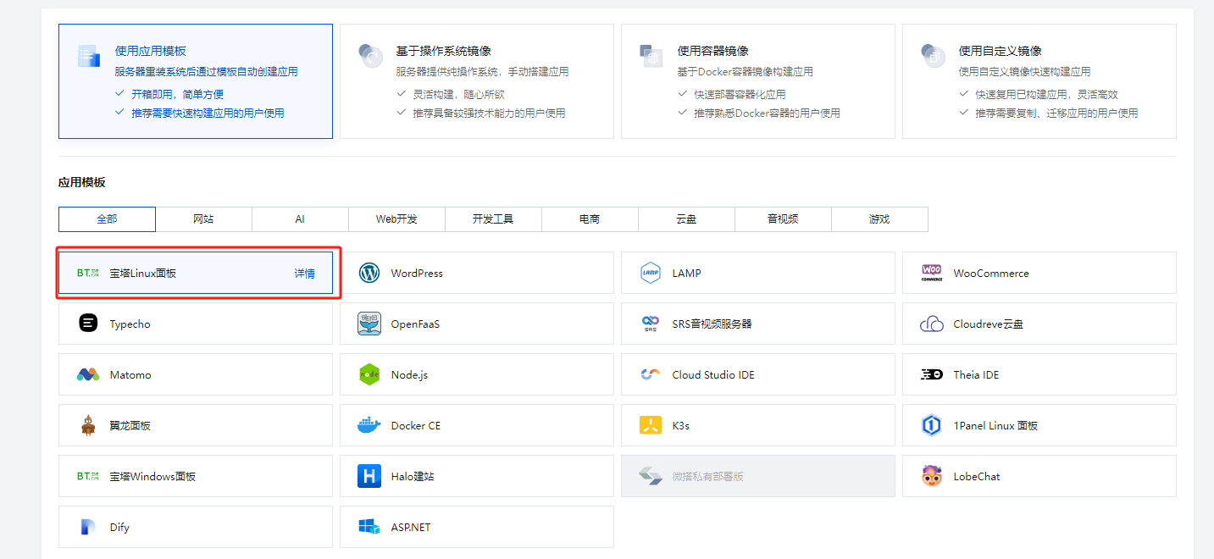The image size is (1214, 559).
Task: Choose the Cloudreve云盘 template name
Action: [x=988, y=324]
